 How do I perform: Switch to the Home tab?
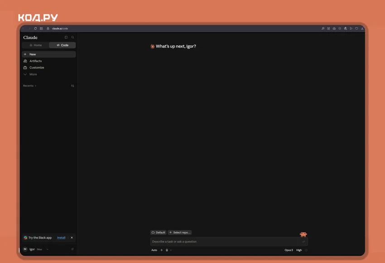pos(36,45)
